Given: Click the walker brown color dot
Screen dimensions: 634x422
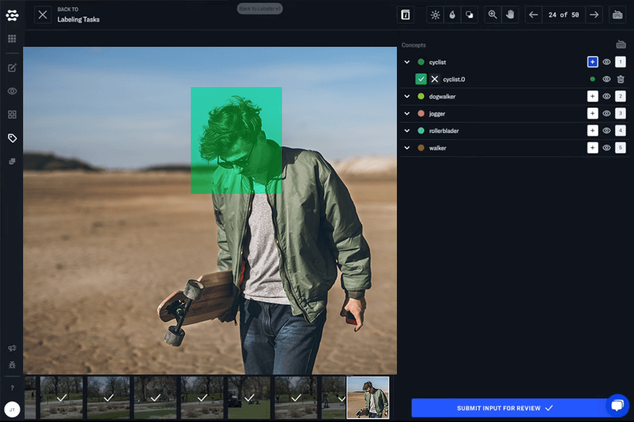Looking at the screenshot, I should point(421,148).
